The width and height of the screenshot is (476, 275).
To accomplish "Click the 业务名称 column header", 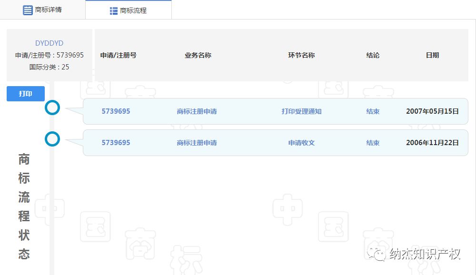I will coord(197,55).
